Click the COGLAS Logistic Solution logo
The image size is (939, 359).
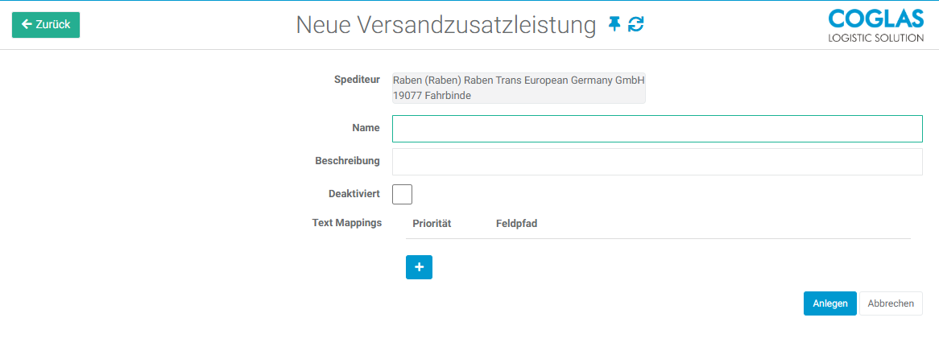tap(875, 26)
